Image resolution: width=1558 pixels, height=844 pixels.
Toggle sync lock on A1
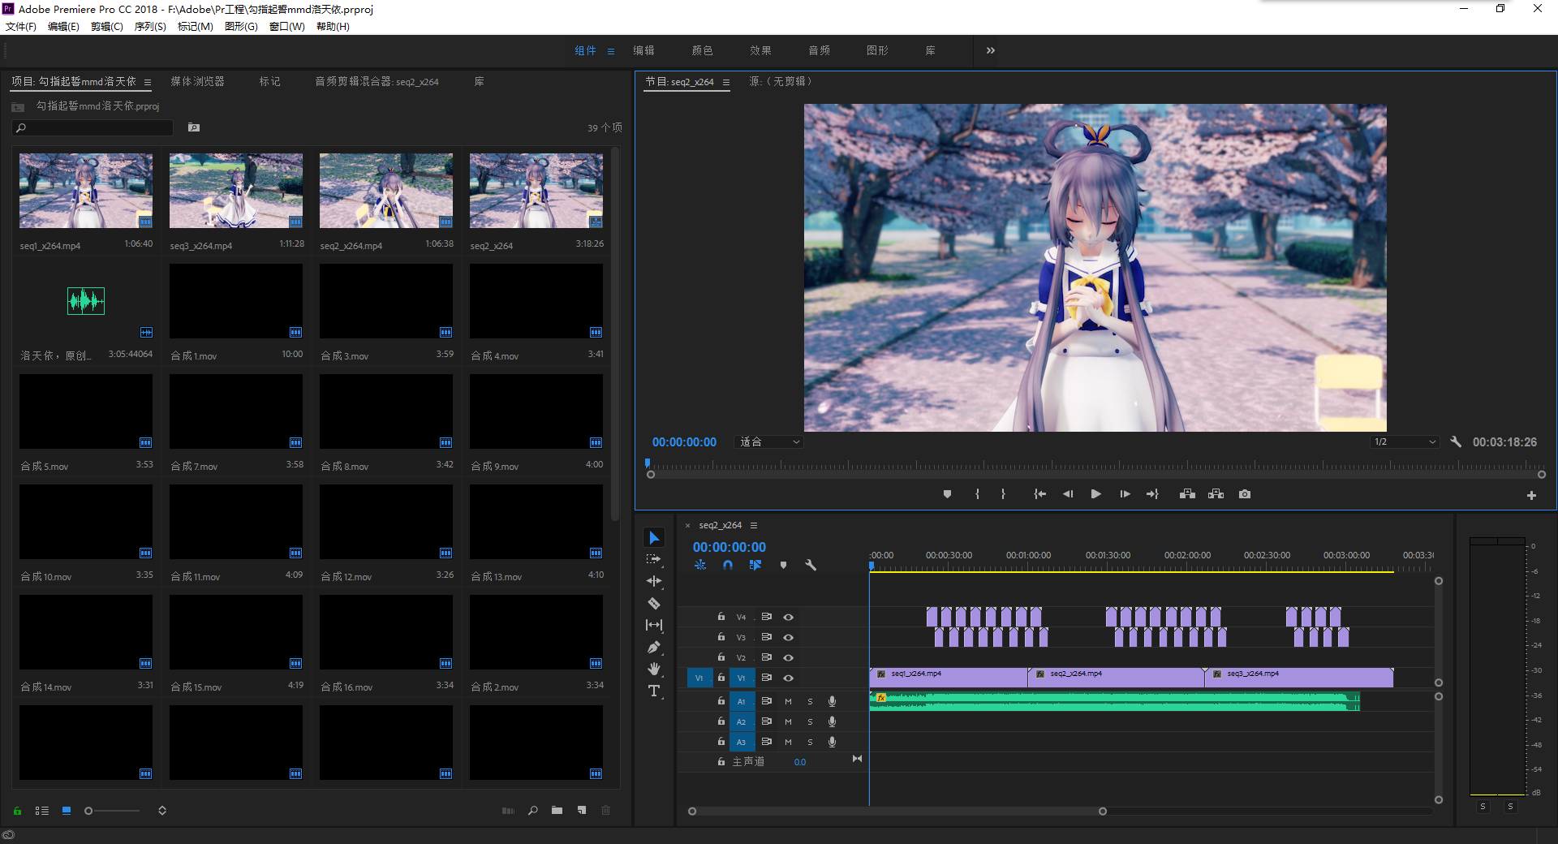pos(767,701)
